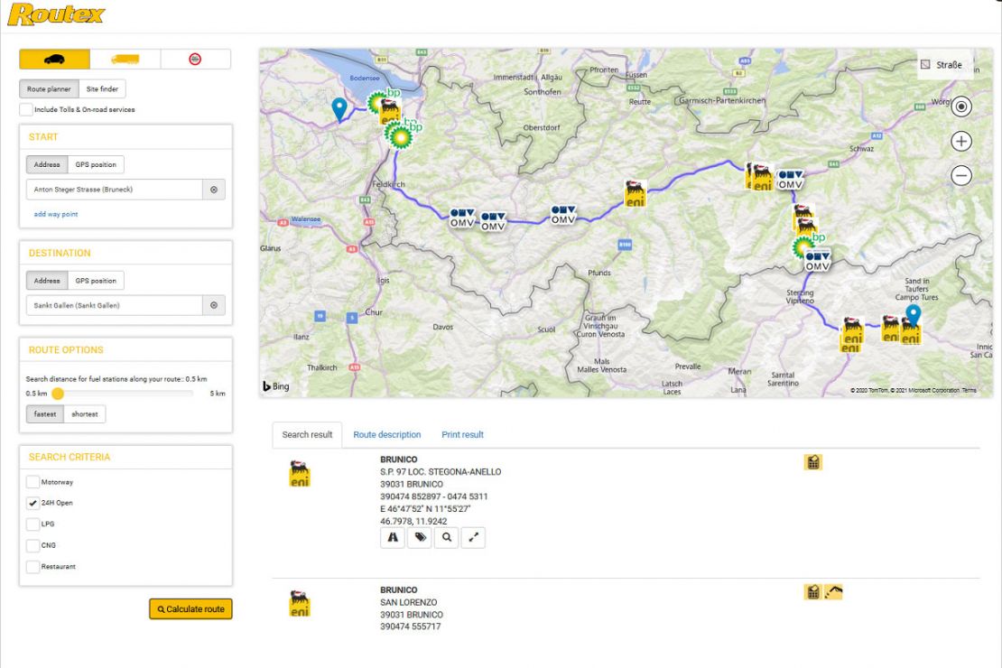Select the fastest route option
This screenshot has width=1002, height=668.
[45, 414]
